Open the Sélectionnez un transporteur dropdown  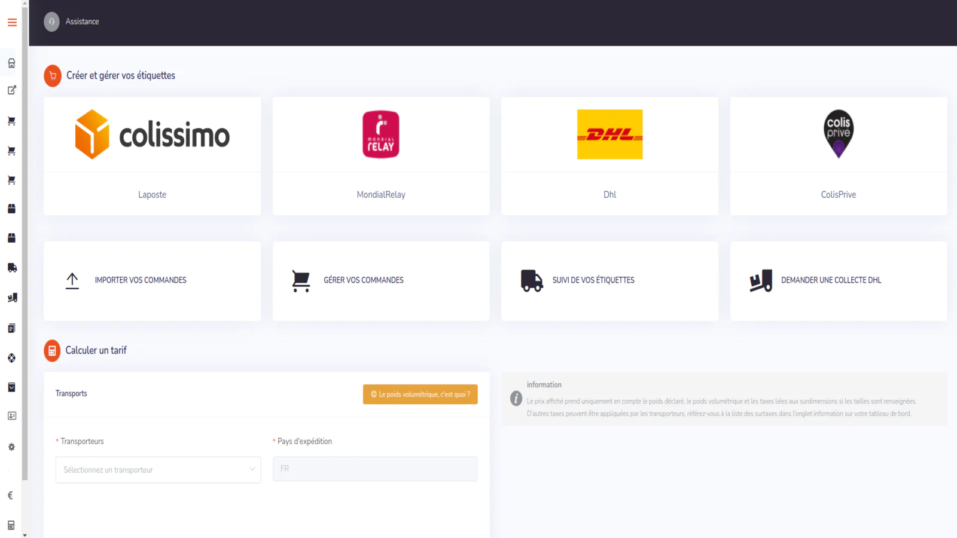(x=158, y=470)
